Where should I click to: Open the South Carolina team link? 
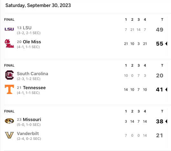32,74
